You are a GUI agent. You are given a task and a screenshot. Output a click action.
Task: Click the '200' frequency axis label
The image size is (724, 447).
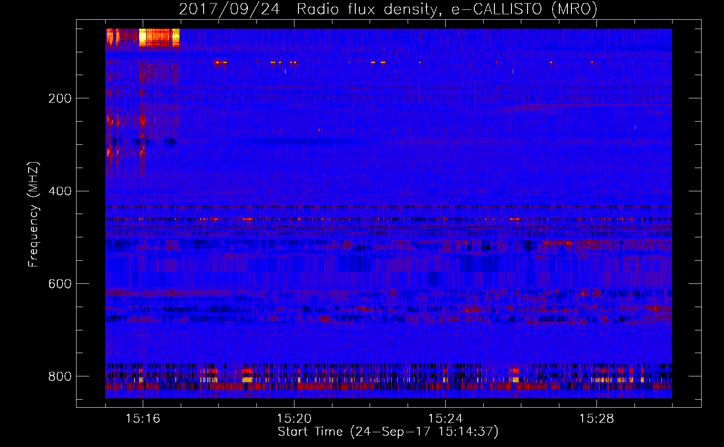(x=60, y=98)
